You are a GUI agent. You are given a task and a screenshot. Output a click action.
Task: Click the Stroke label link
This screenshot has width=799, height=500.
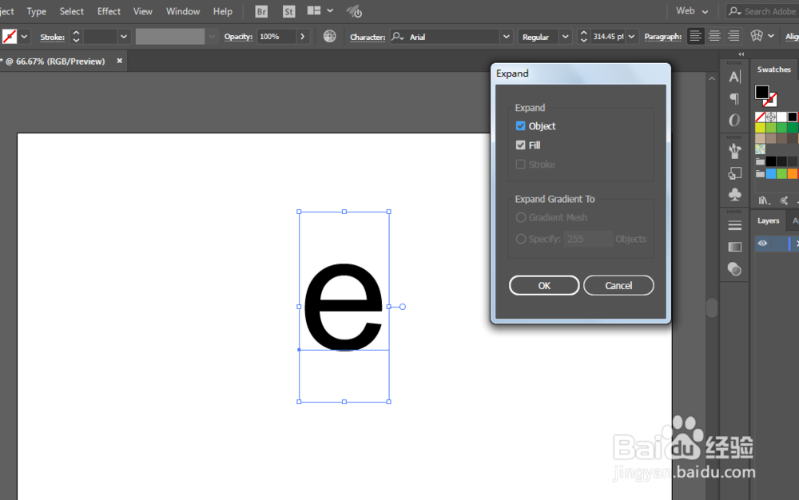(x=53, y=38)
